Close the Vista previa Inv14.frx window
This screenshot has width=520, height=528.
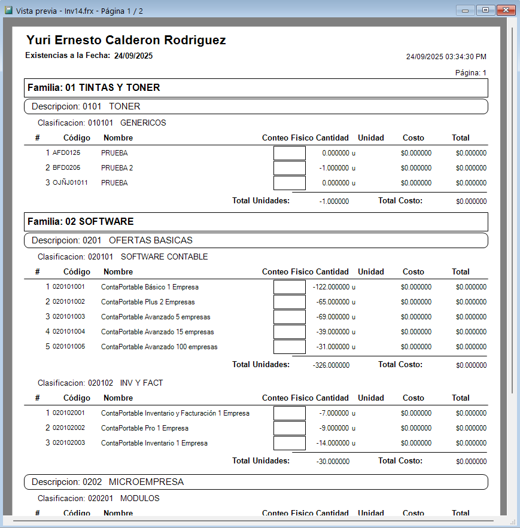506,10
